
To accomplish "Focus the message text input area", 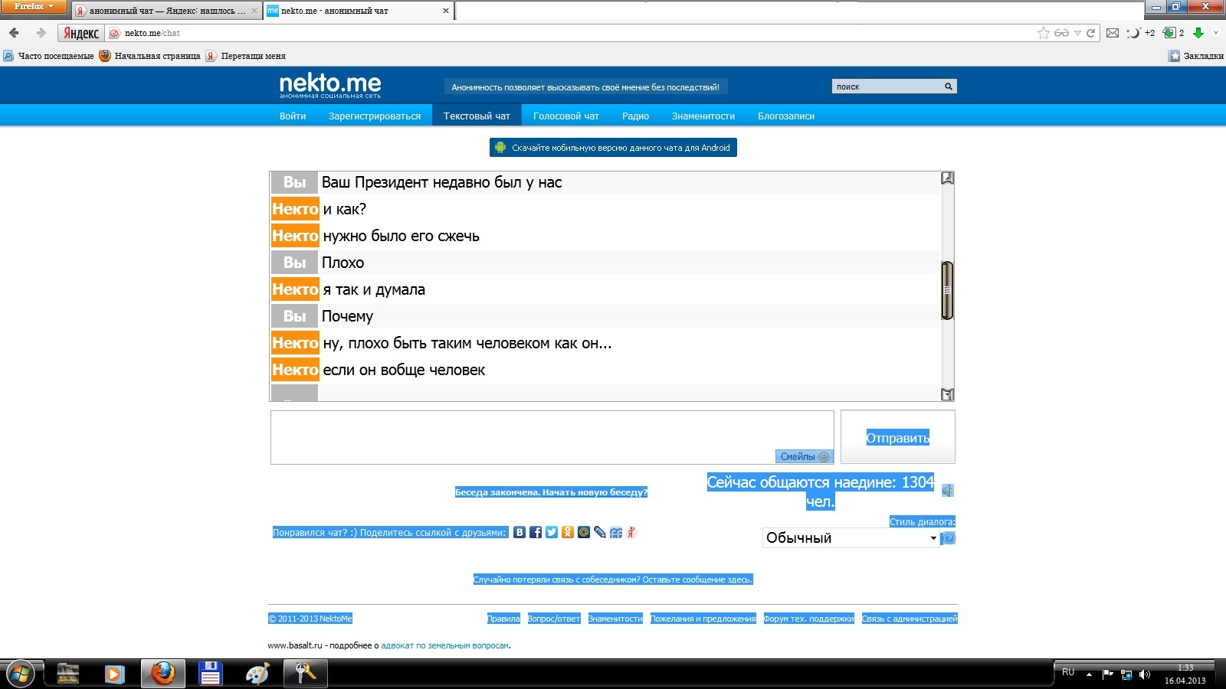I will 552,437.
